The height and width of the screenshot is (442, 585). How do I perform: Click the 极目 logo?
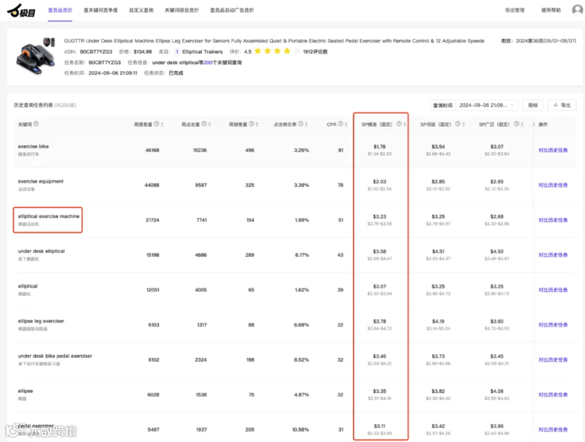(x=21, y=11)
